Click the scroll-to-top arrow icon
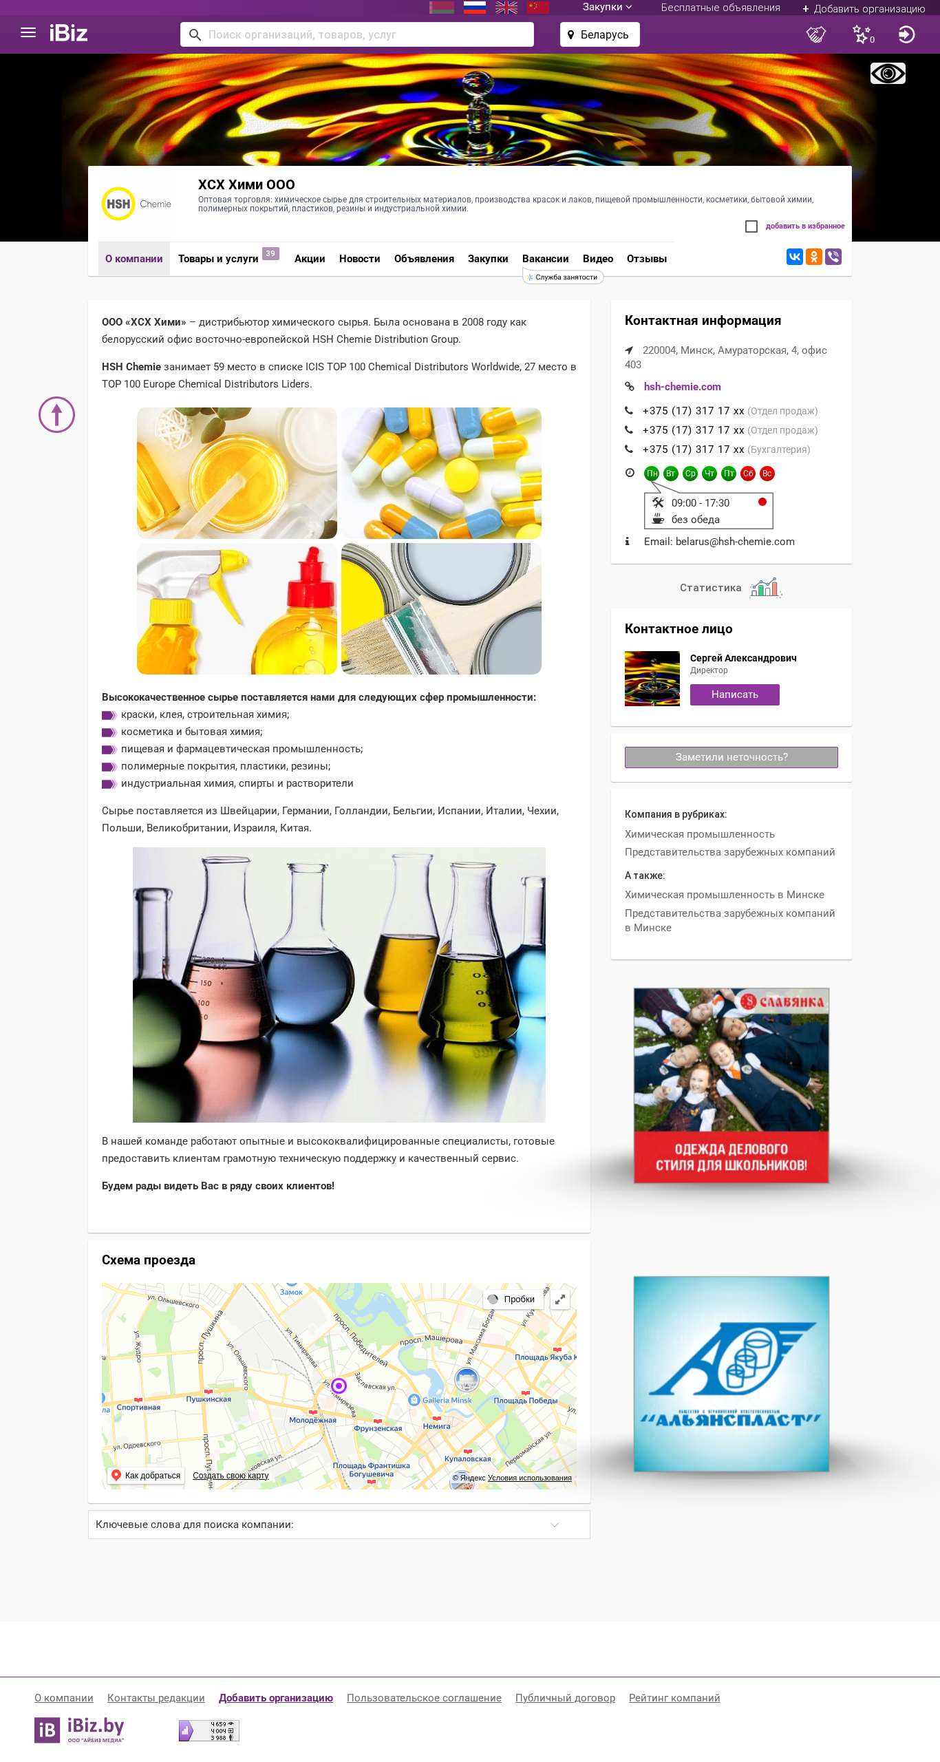 tap(56, 414)
